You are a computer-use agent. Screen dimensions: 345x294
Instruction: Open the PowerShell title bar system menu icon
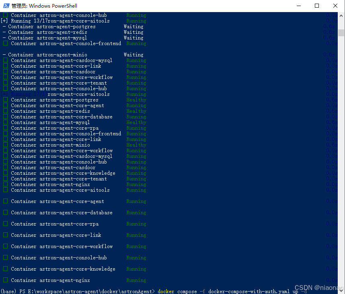(6, 6)
